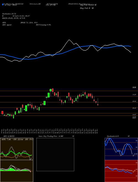Click the 'Intra Day Trading Price & MR' title
The width and height of the screenshot is (138, 182).
[51, 136]
